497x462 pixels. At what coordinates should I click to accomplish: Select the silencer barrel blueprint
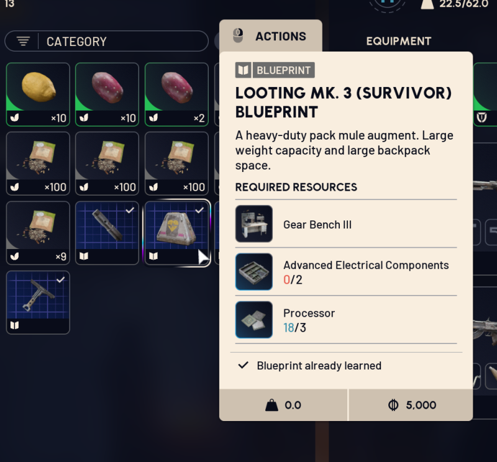(107, 233)
